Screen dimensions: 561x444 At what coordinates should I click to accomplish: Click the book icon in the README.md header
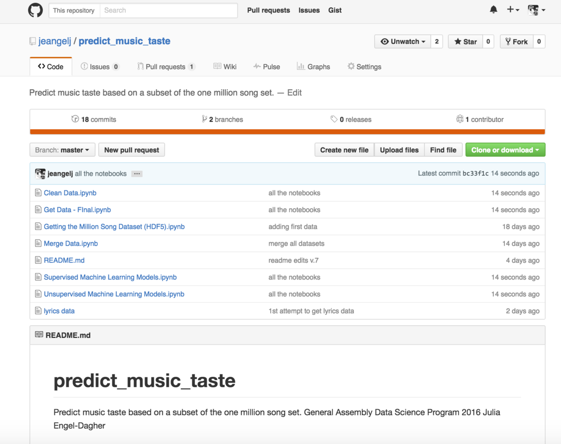(x=39, y=335)
